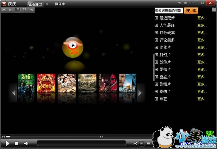Click the bottom fullscreen icon
This screenshot has height=149, width=217.
135,144
